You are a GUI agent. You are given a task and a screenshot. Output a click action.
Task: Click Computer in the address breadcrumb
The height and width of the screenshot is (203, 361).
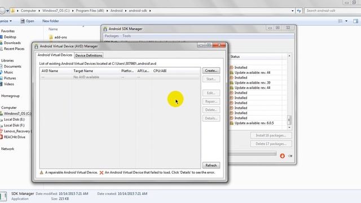coord(28,11)
